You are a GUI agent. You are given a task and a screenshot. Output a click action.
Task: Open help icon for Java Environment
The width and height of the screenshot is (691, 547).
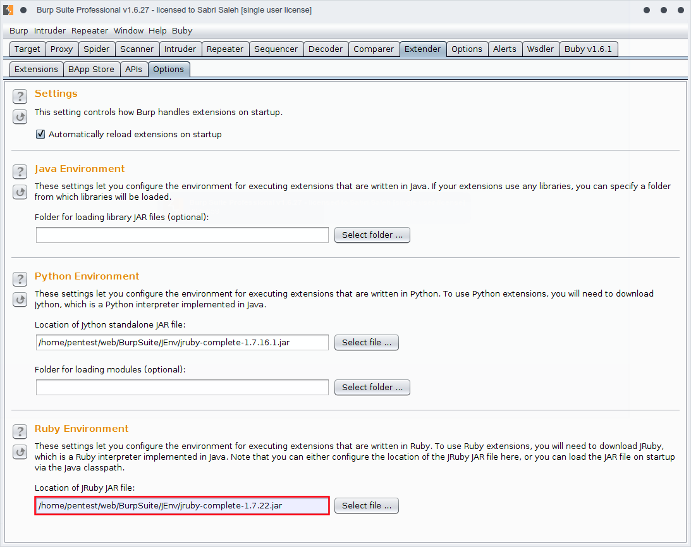[20, 171]
